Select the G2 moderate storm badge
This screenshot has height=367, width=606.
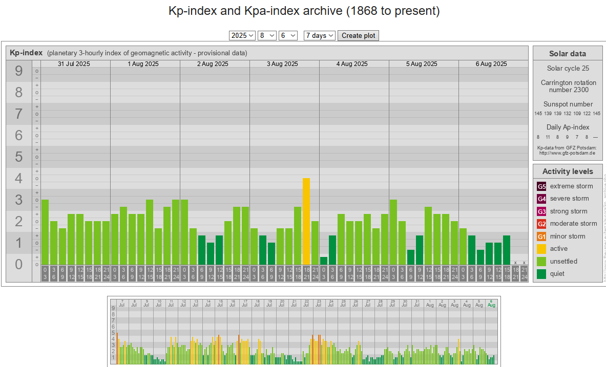(x=541, y=224)
